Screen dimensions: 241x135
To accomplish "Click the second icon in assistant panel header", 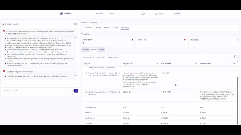I will tap(77, 24).
